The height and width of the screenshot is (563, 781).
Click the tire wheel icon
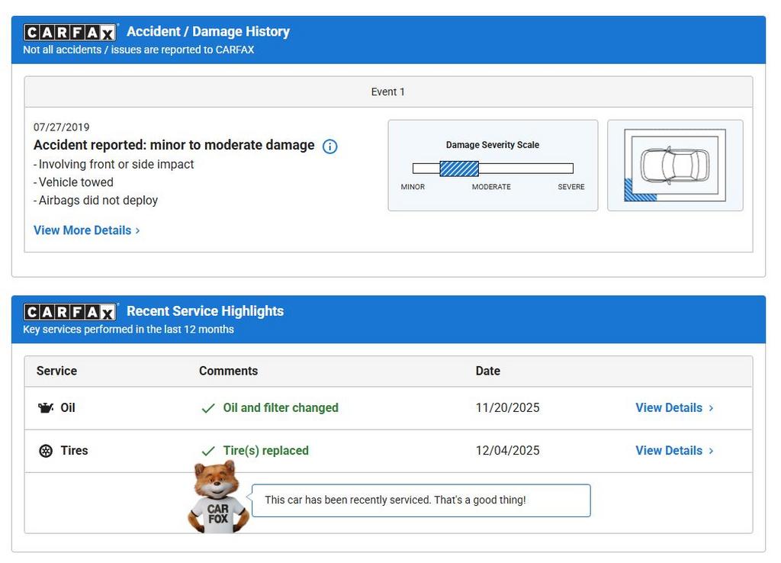pos(46,451)
